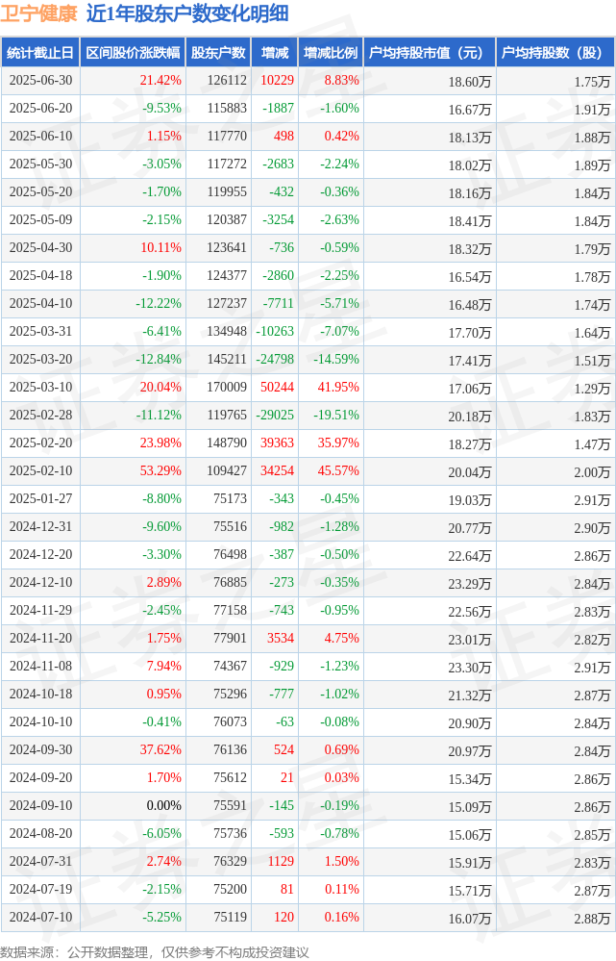616x961 pixels.
Task: Select the 2025-02-10 date row
Action: [x=308, y=470]
